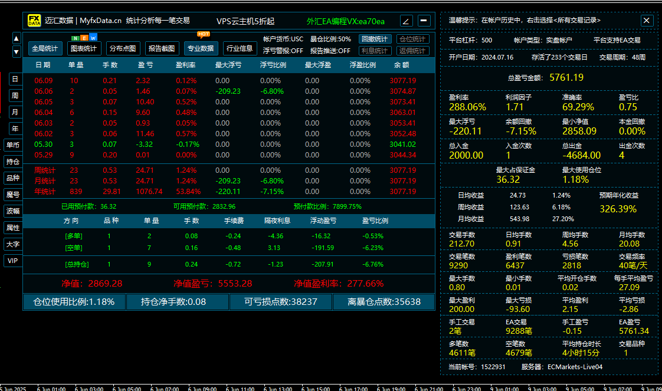This screenshot has height=391, width=662.
Task: Select the 魔号 sidebar button
Action: click(x=13, y=195)
